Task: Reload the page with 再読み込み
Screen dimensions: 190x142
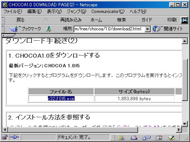Action: pyautogui.click(x=71, y=20)
